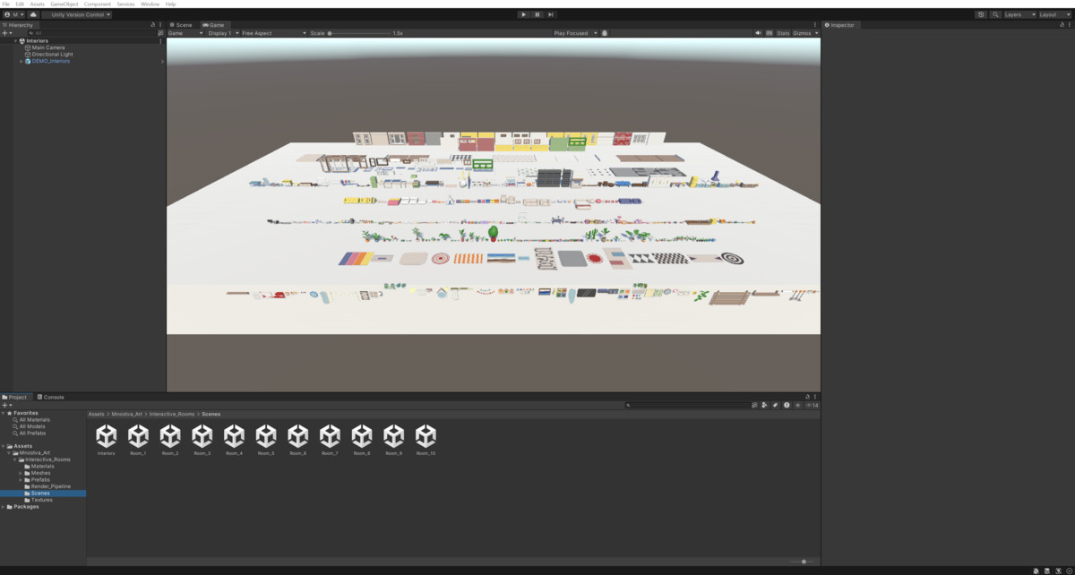The image size is (1075, 575).
Task: Toggle the Stats overlay button
Action: click(783, 33)
